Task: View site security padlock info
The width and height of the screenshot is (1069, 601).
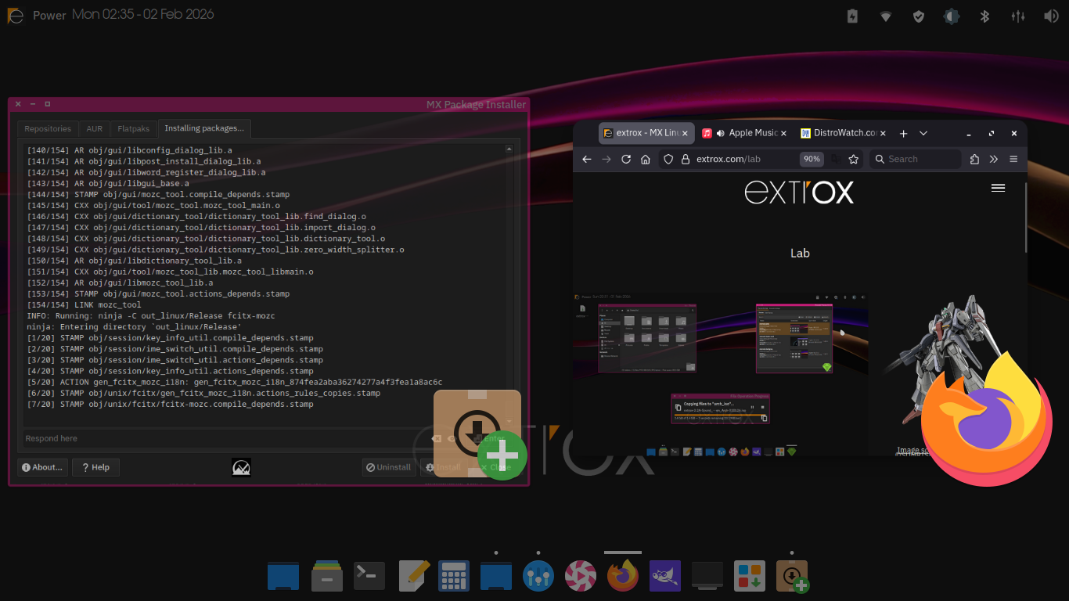Action: tap(686, 159)
